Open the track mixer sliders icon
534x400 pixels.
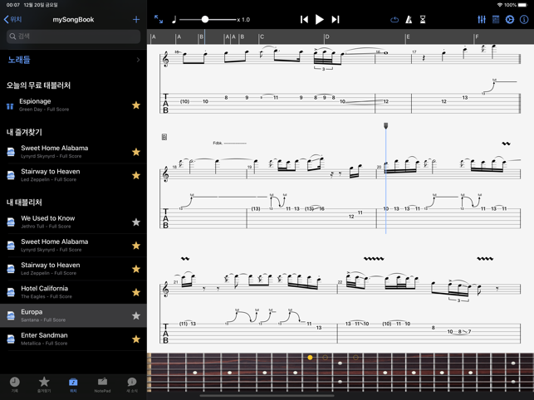(x=482, y=19)
